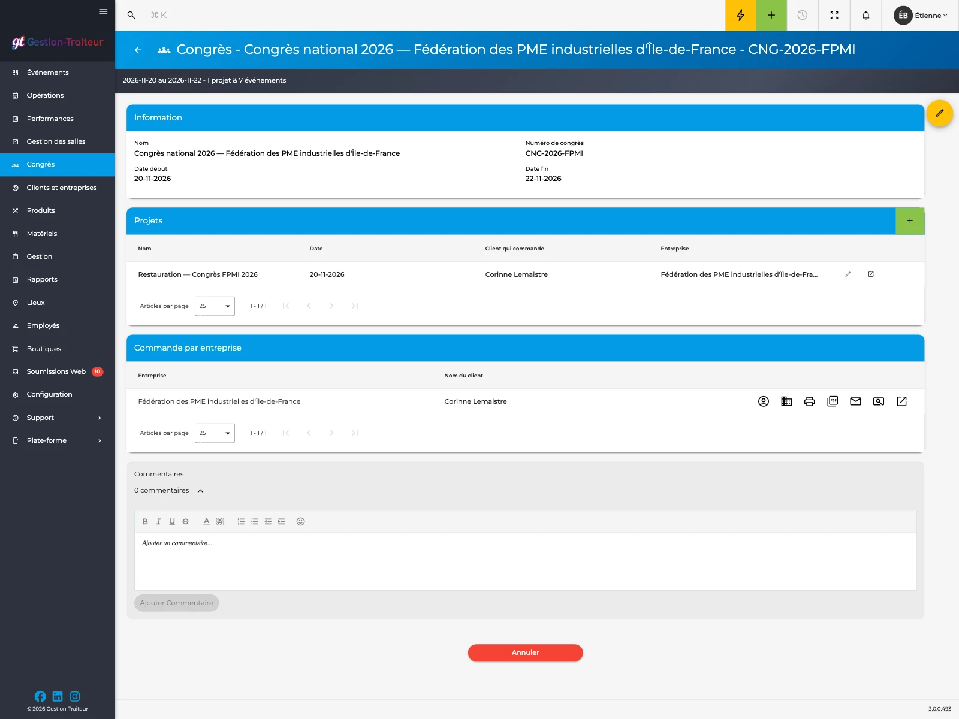Open the history clock icon
The image size is (959, 719).
point(803,15)
